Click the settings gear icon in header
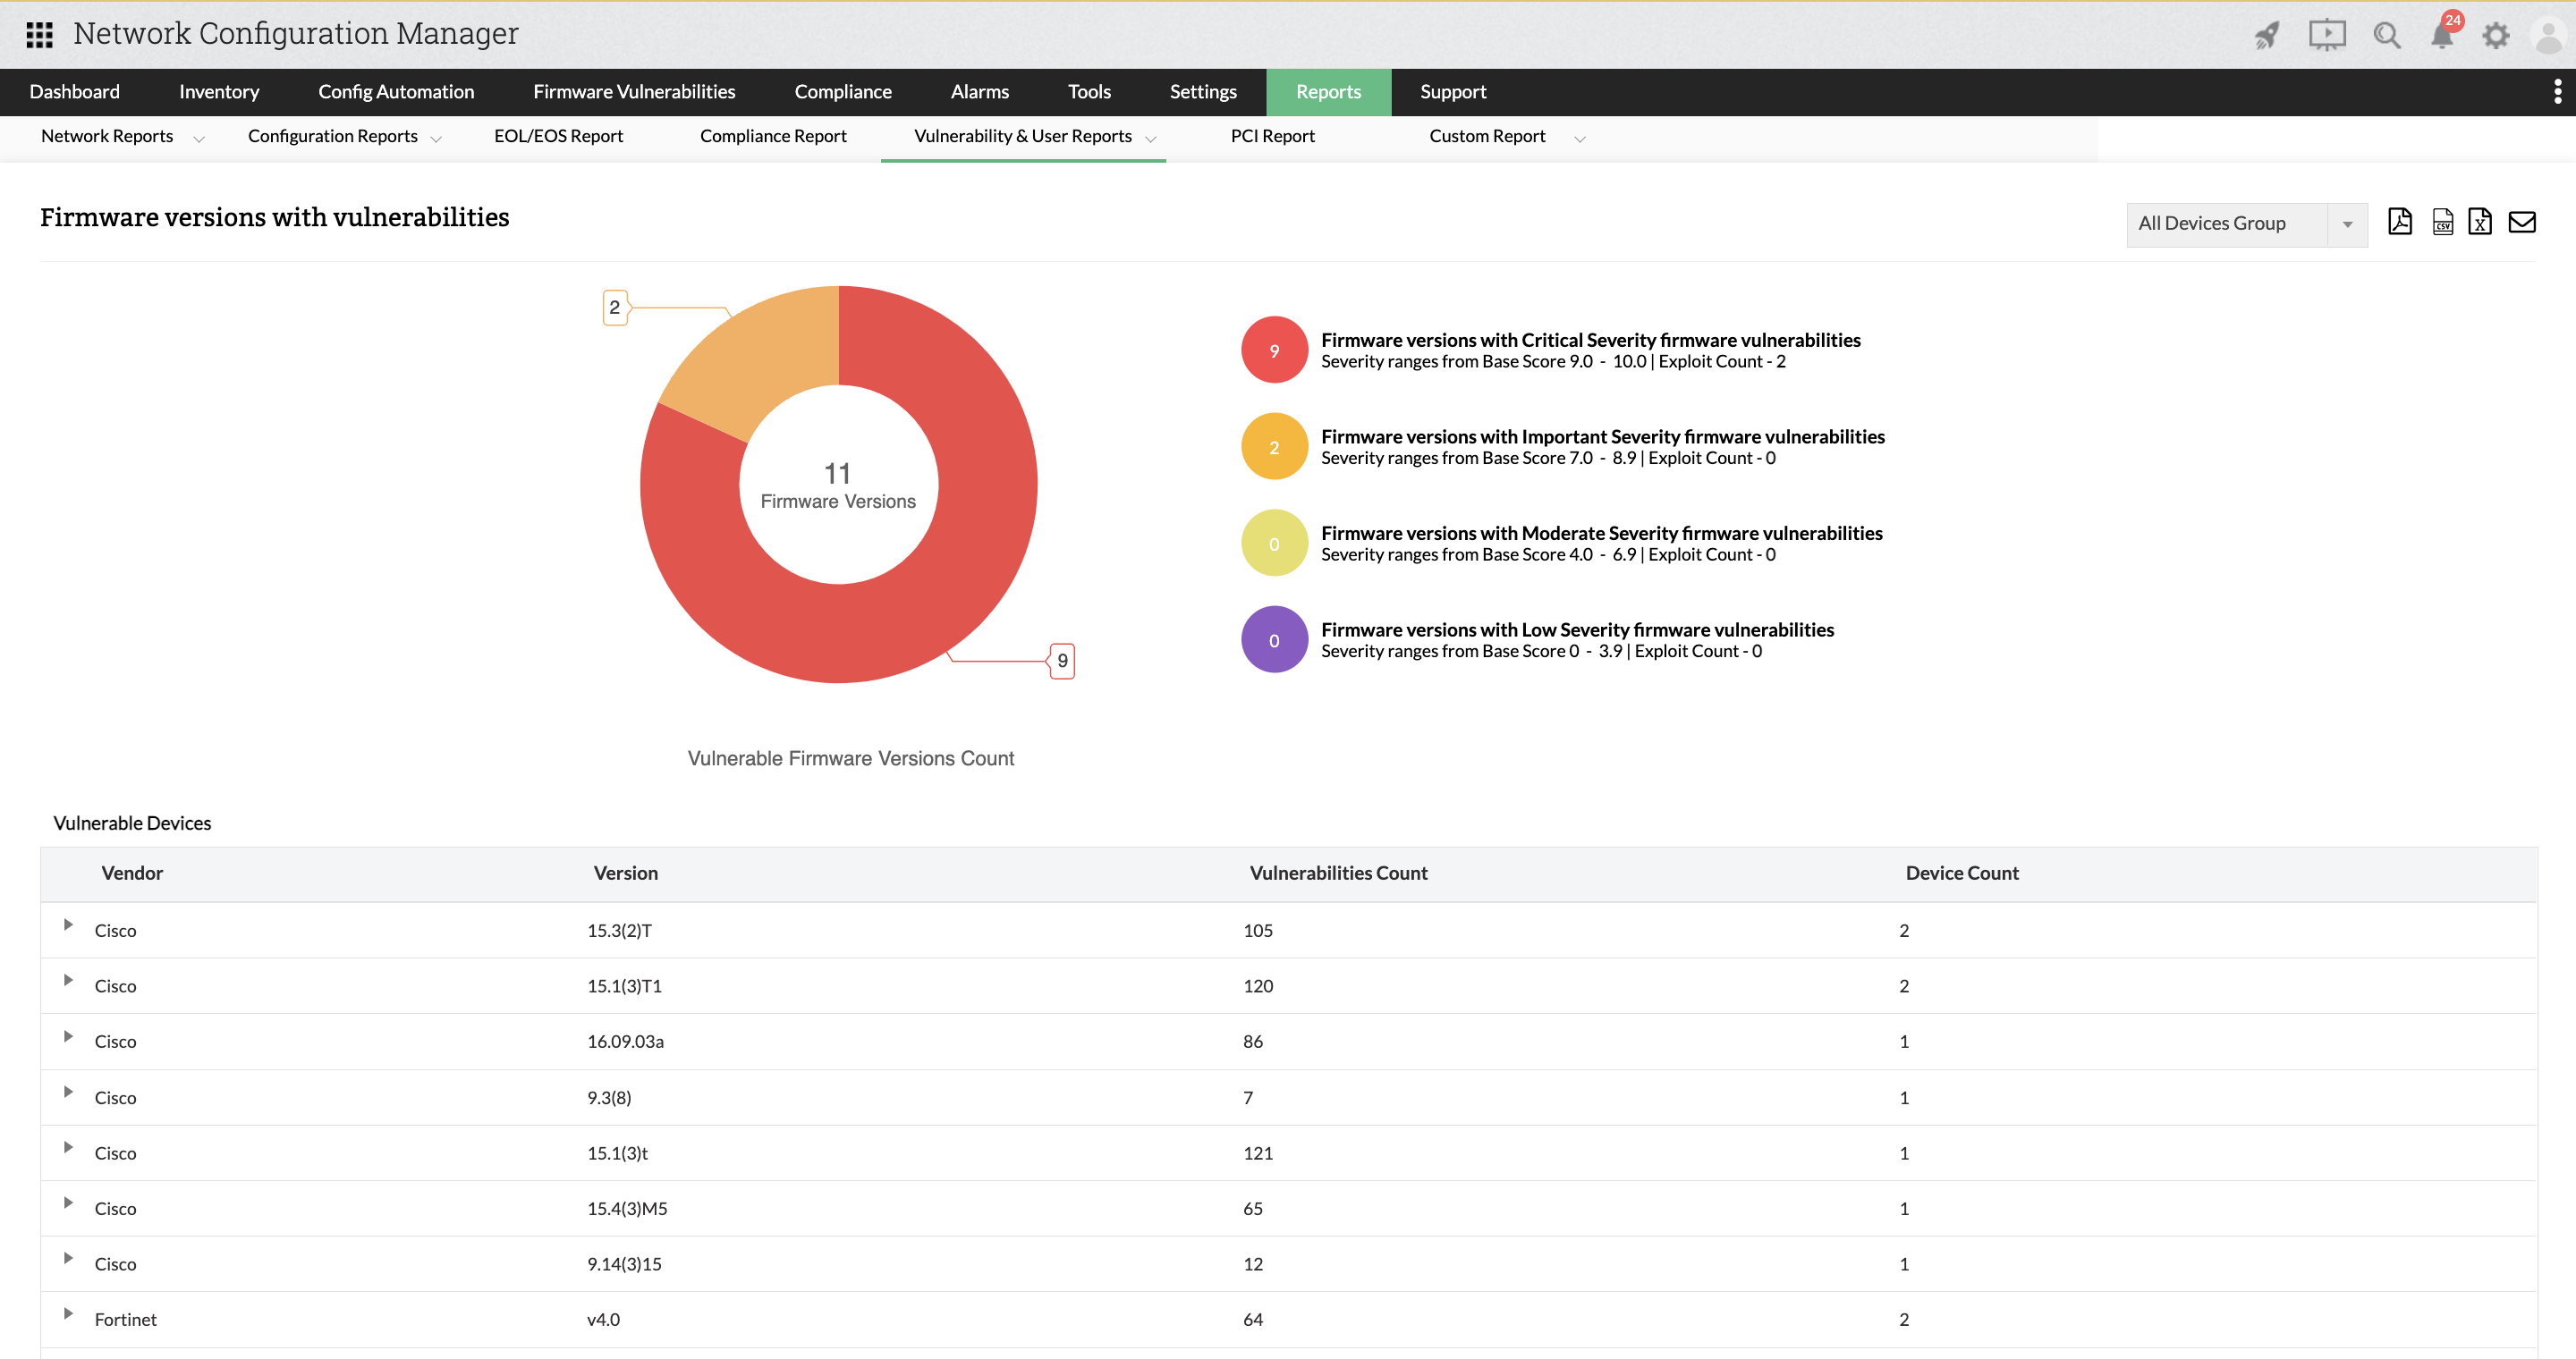Screen dimensions: 2576x1359 pyautogui.click(x=2496, y=36)
